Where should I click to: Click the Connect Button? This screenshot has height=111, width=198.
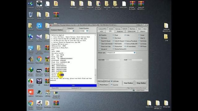[57, 30]
